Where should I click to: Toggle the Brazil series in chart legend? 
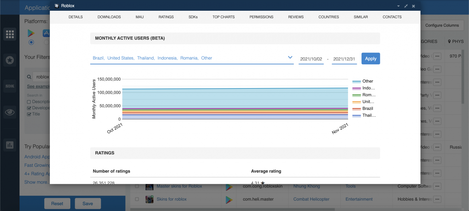click(x=363, y=109)
